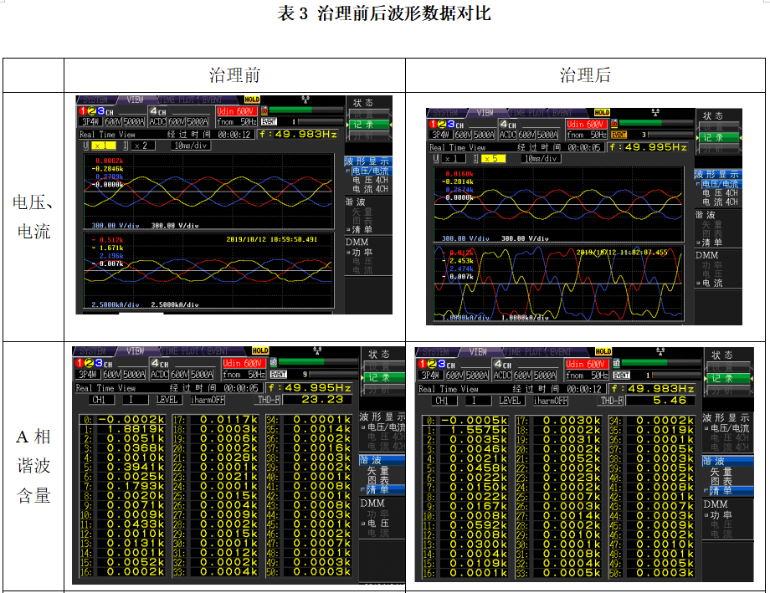The width and height of the screenshot is (770, 593).
Task: Toggle the I x2 current zoom setting
Action: (x=141, y=146)
